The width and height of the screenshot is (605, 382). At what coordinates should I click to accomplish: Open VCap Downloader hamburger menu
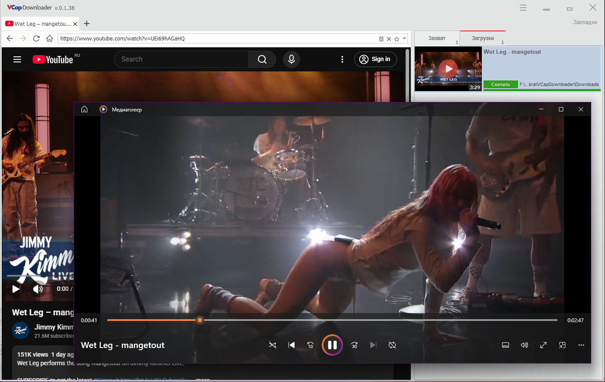(523, 8)
